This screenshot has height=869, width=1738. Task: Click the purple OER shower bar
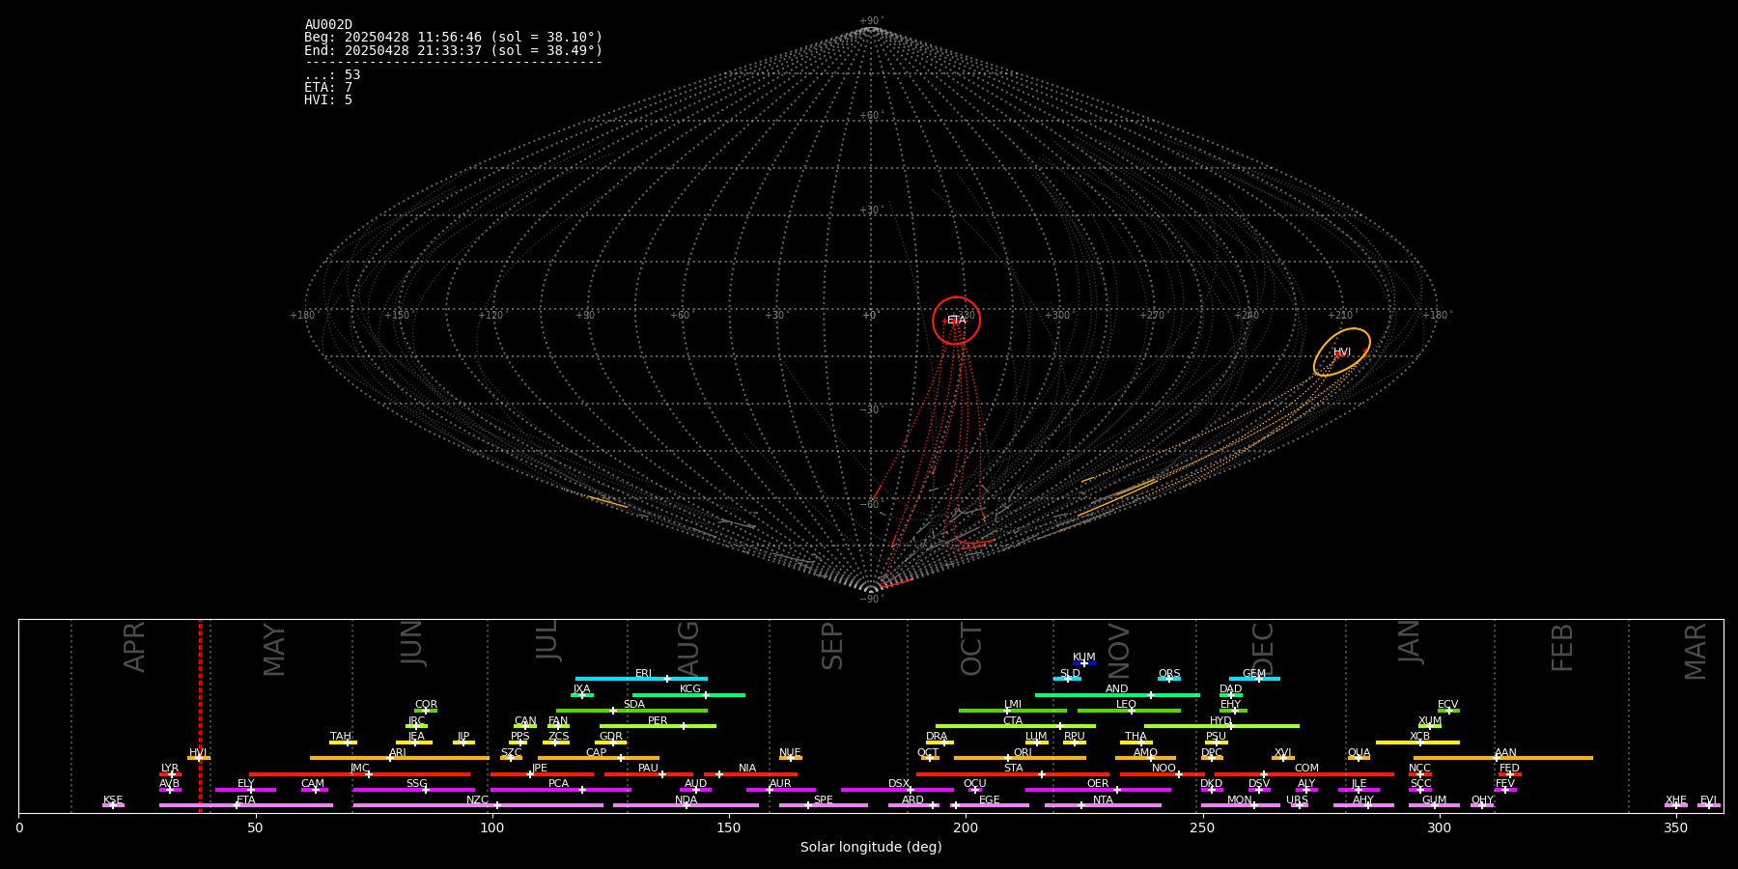tap(1098, 790)
